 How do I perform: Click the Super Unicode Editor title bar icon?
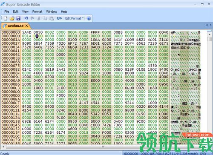[3, 4]
